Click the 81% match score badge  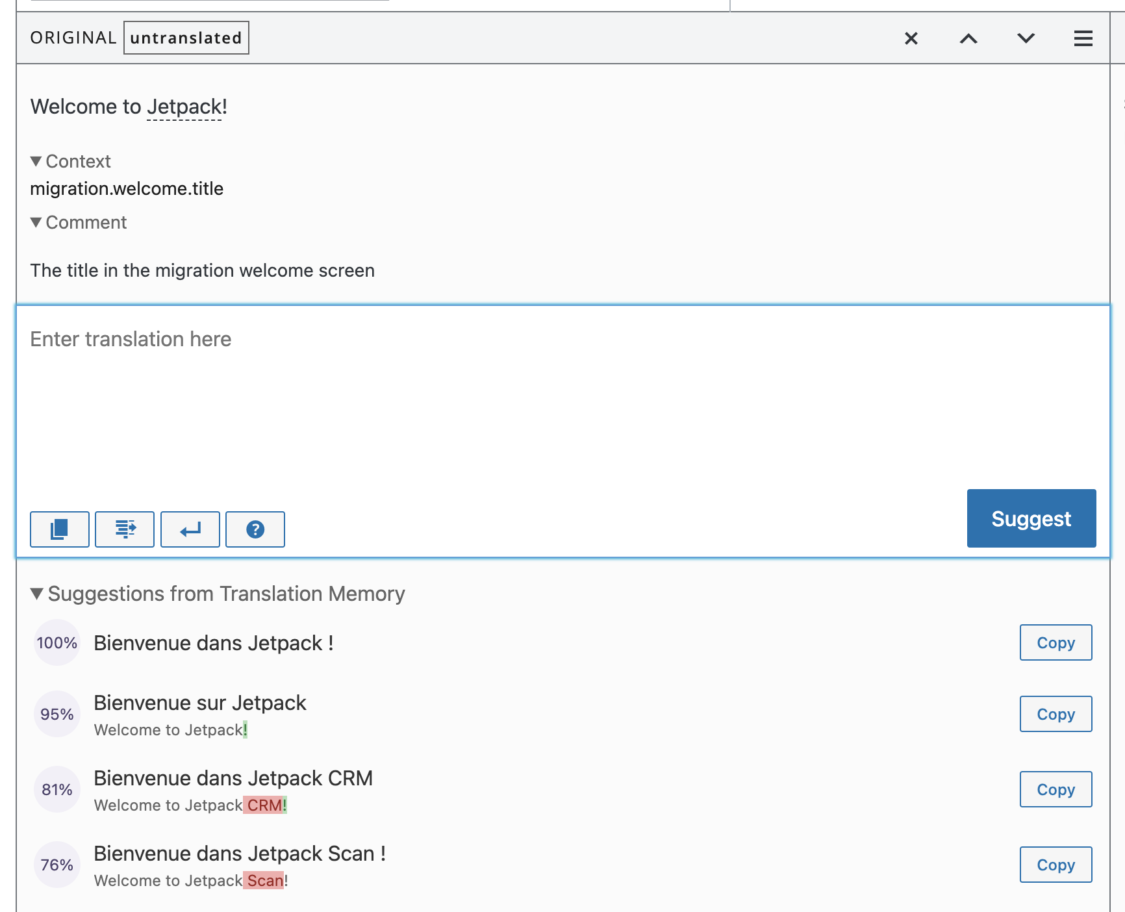(x=57, y=789)
